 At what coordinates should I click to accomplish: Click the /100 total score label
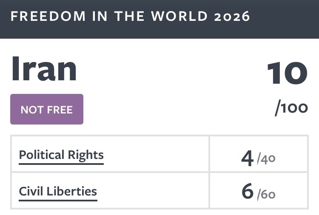point(291,108)
